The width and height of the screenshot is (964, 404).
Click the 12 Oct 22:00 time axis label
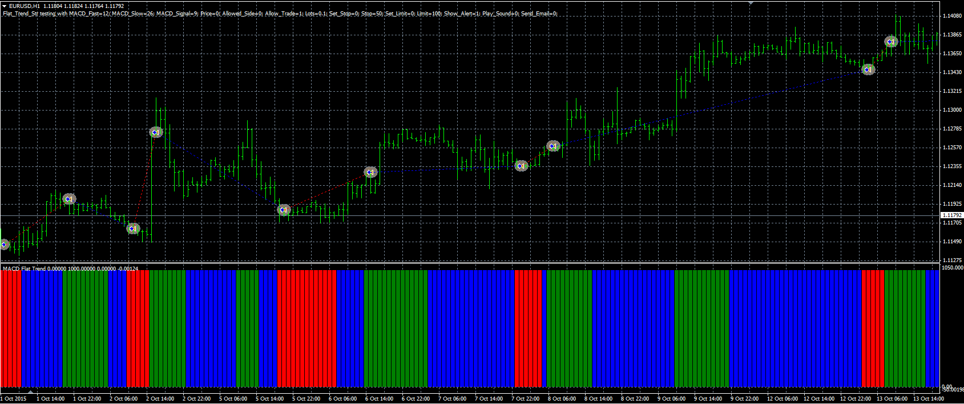point(856,399)
